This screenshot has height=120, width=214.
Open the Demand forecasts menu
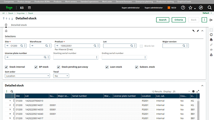[x=124, y=2]
